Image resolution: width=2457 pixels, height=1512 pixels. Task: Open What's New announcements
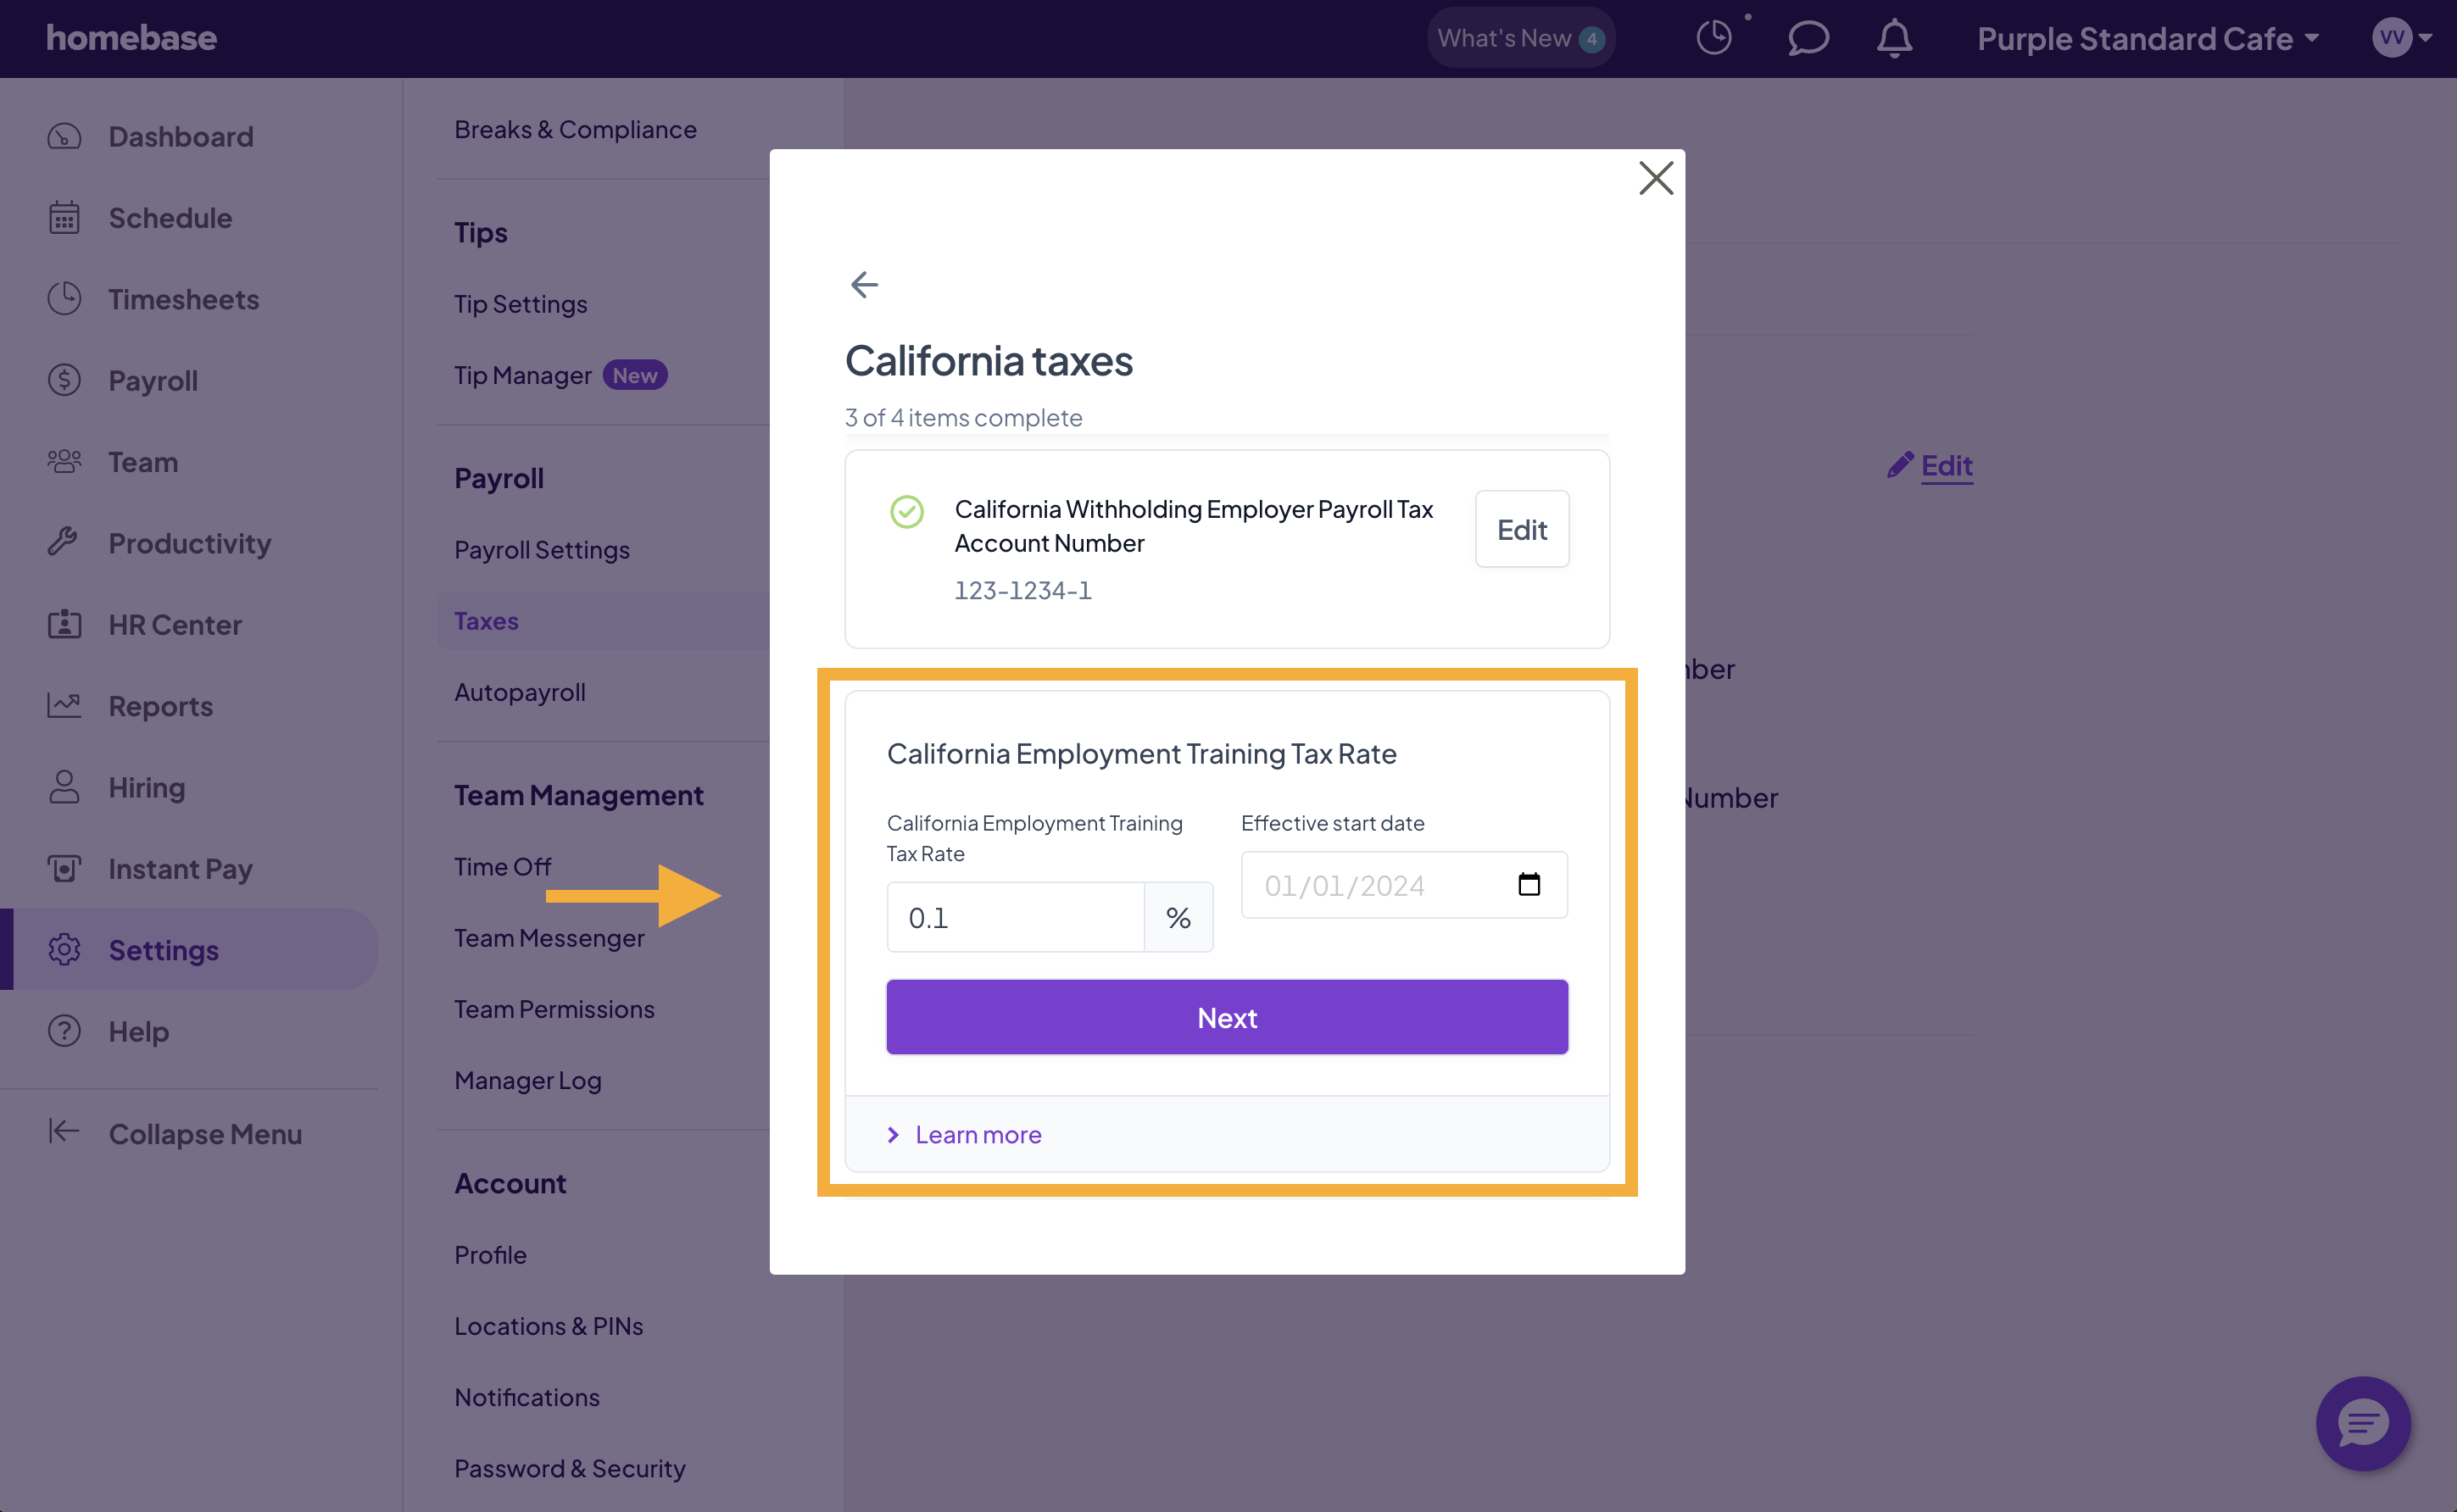[x=1521, y=38]
